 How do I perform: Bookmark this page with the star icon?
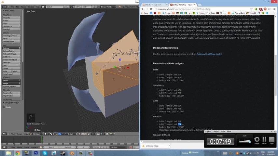(251, 9)
